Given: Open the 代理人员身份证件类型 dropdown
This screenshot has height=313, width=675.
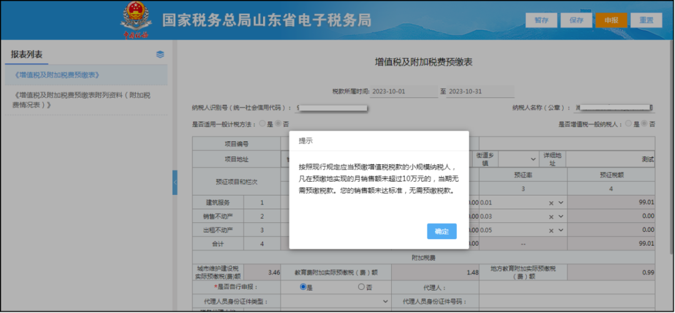Looking at the screenshot, I should (386, 301).
